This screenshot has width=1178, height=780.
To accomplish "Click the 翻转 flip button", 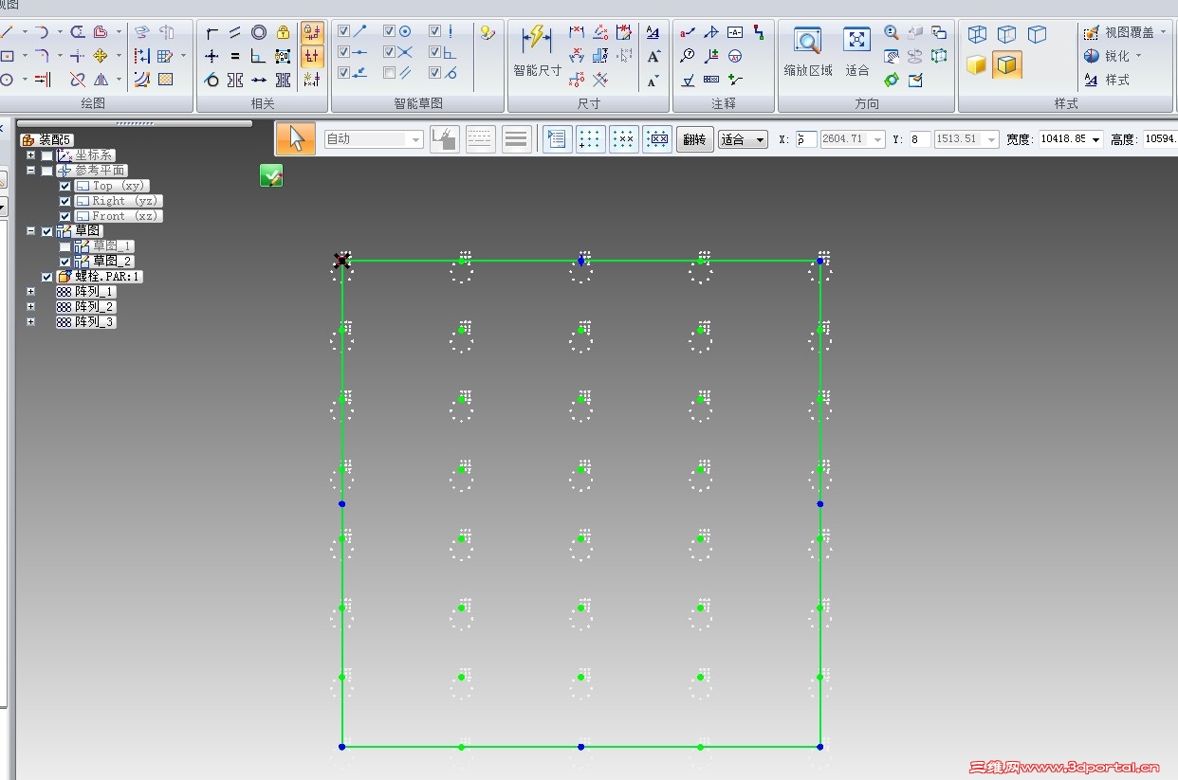I will coord(695,139).
